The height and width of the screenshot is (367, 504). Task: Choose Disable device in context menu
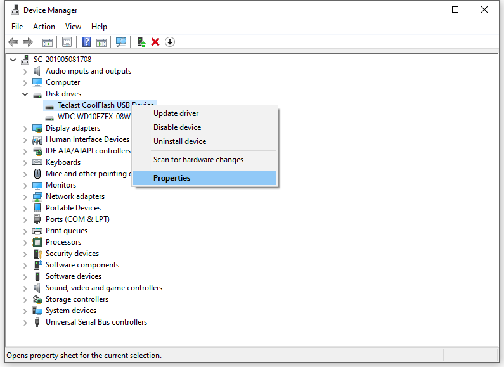[x=177, y=127]
